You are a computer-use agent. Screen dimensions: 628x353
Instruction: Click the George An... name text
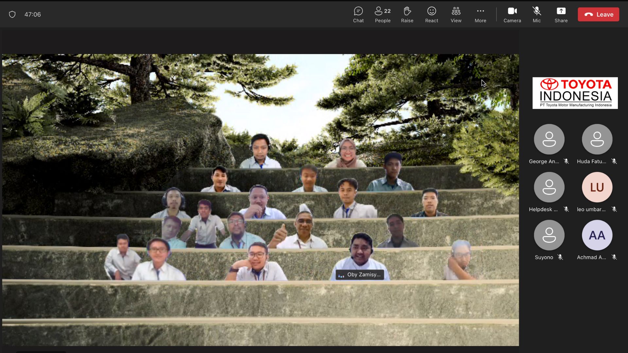544,161
